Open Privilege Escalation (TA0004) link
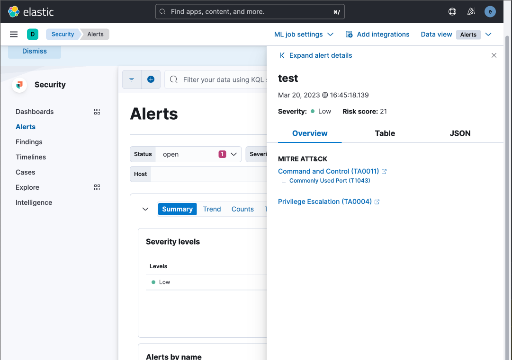This screenshot has width=512, height=360. pyautogui.click(x=325, y=202)
